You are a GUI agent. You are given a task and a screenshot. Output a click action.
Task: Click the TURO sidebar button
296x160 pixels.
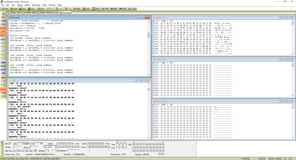coord(3,21)
